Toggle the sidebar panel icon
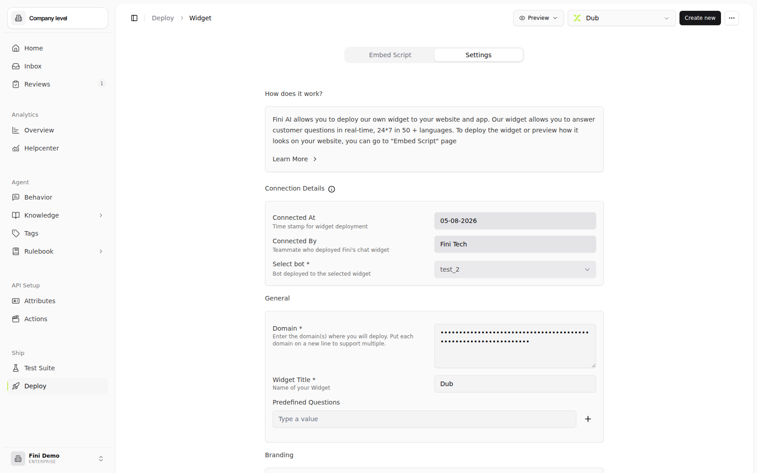 coord(134,18)
